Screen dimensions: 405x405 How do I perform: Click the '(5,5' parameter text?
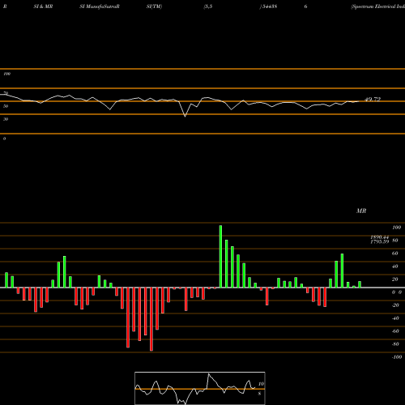(208, 6)
